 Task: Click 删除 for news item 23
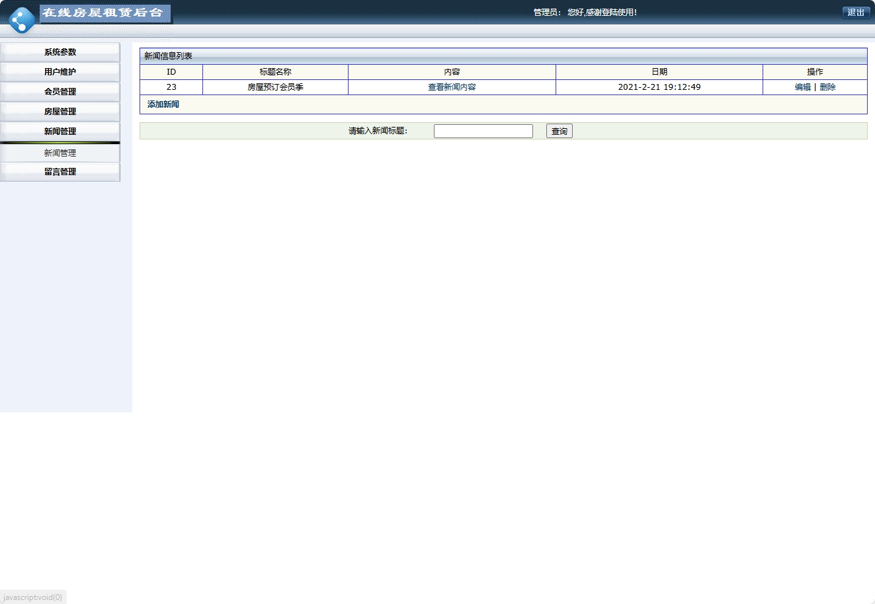point(827,87)
